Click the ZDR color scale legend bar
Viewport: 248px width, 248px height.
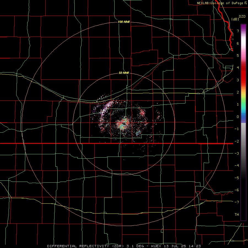pos(243,122)
